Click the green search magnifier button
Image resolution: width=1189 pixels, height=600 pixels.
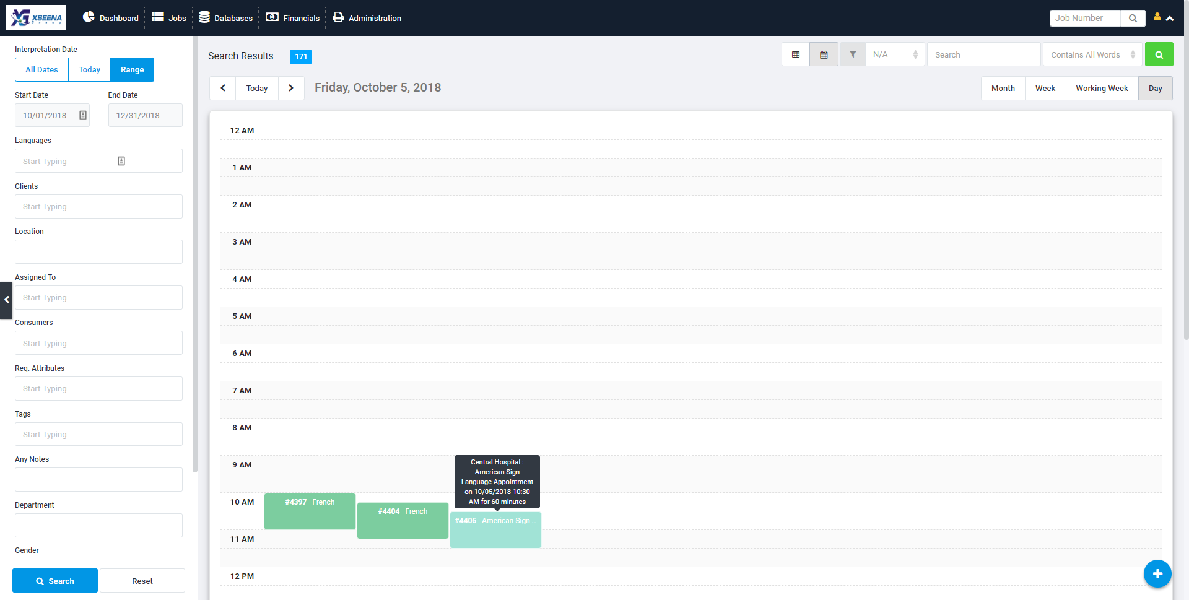1159,54
